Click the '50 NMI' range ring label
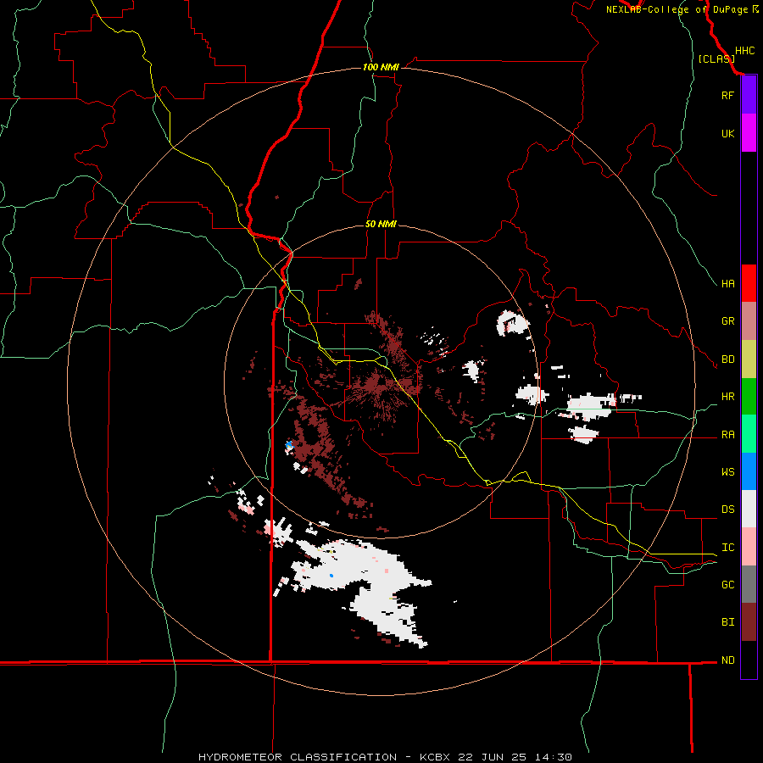 click(x=381, y=224)
